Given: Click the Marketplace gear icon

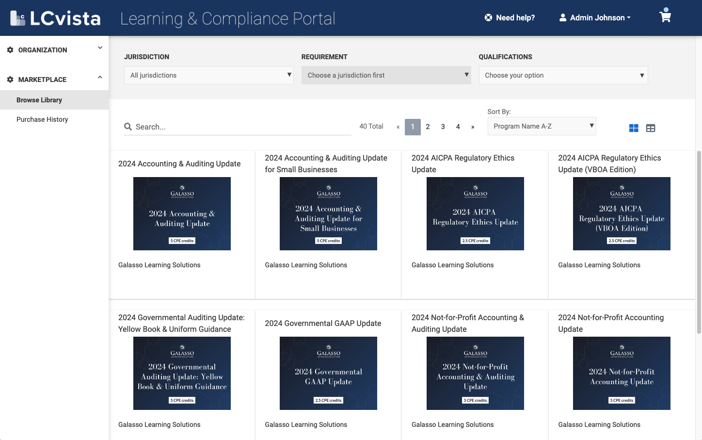Looking at the screenshot, I should pyautogui.click(x=10, y=80).
